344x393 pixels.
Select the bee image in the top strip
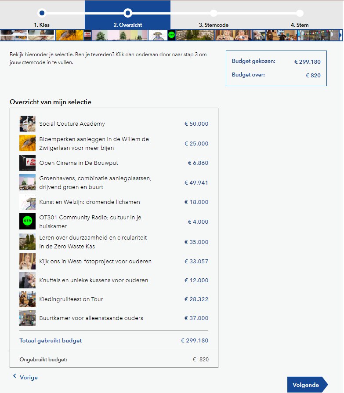[x=69, y=35]
